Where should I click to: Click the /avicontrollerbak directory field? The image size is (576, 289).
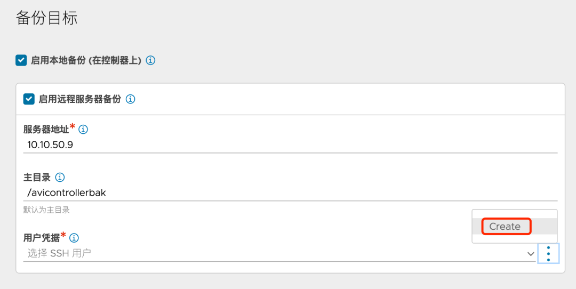[288, 192]
